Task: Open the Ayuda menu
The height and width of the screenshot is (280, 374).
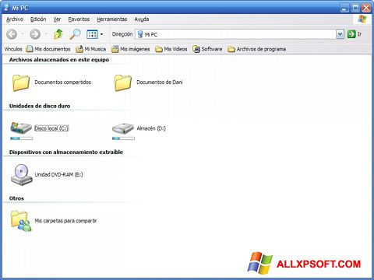Action: tap(142, 19)
